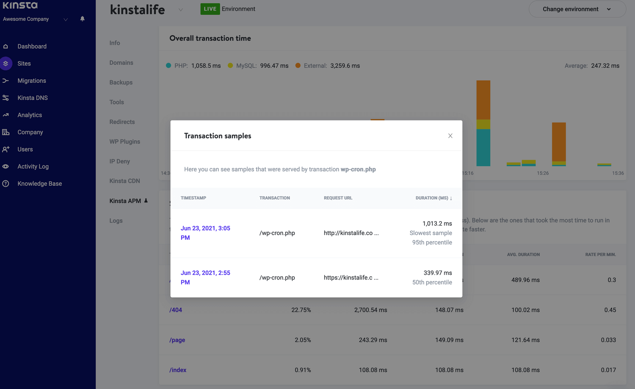Click the Avg. Duration column header
The width and height of the screenshot is (635, 389).
(523, 255)
